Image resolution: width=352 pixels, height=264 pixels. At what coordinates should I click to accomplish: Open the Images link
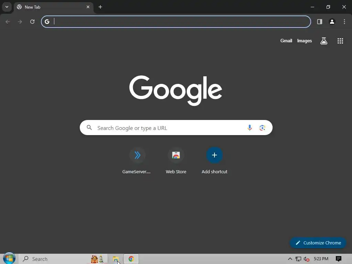coord(305,41)
